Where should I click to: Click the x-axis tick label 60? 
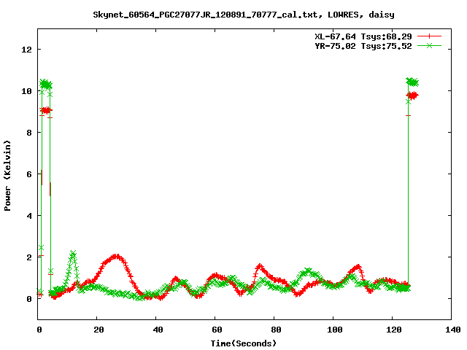217,330
